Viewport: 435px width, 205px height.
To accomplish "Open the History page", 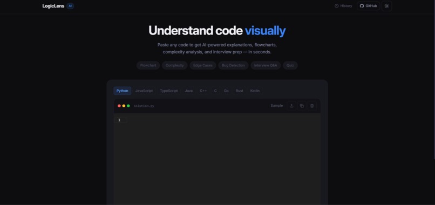I will (x=343, y=6).
